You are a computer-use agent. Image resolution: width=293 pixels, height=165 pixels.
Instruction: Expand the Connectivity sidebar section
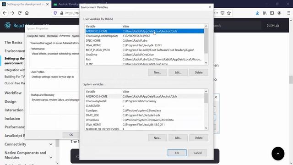[28, 144]
